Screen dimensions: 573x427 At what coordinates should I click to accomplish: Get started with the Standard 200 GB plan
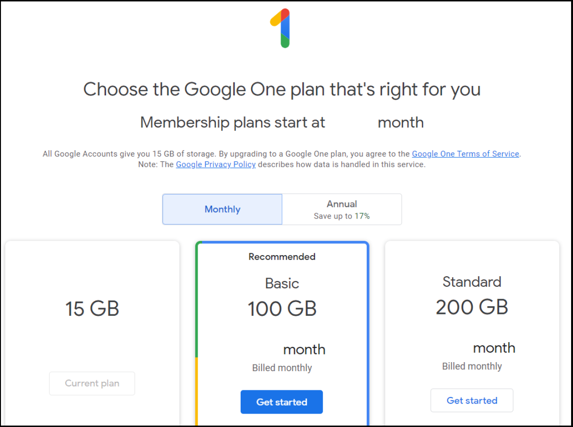[472, 400]
